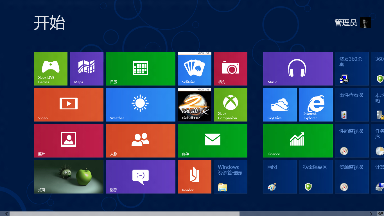Open the People tile labeled 人脉
384x216 pixels.
click(141, 141)
